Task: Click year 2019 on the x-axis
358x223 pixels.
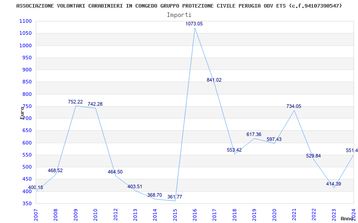Action: pos(254,215)
